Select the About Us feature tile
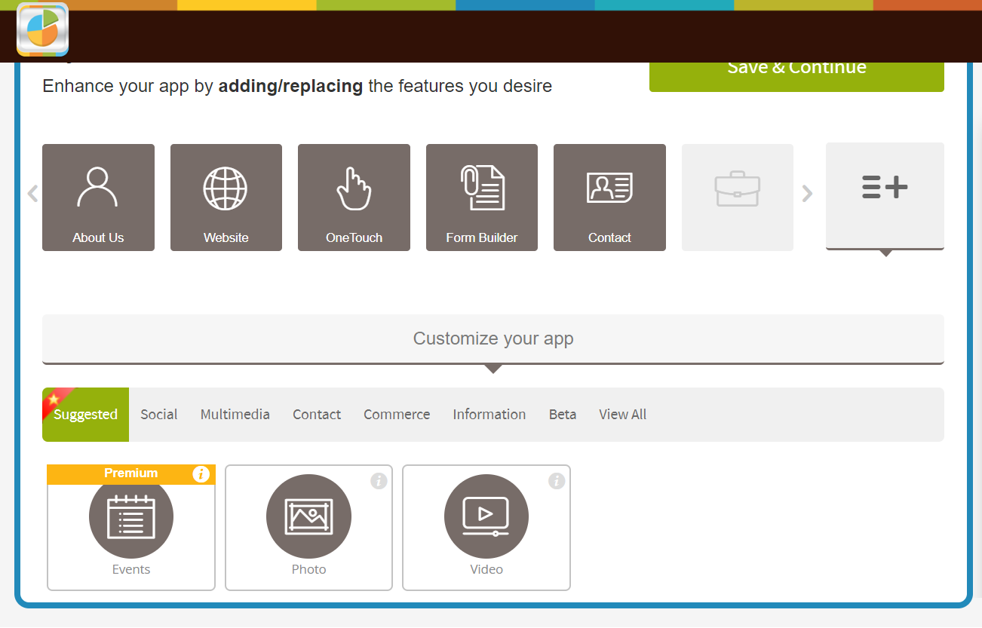This screenshot has height=628, width=982. pyautogui.click(x=98, y=198)
